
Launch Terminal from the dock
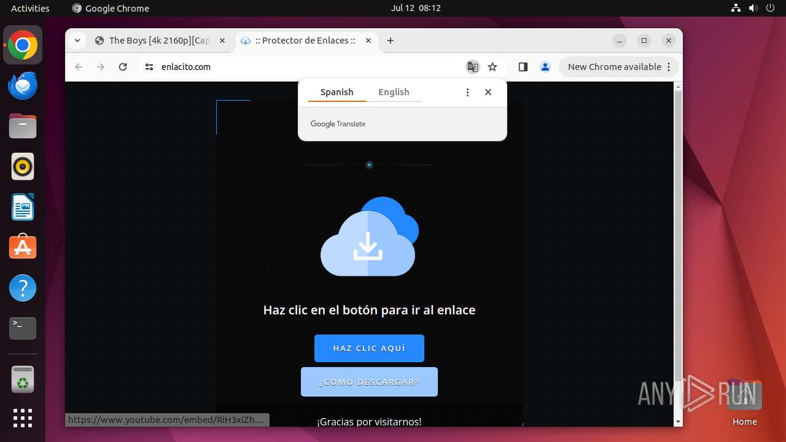(23, 328)
